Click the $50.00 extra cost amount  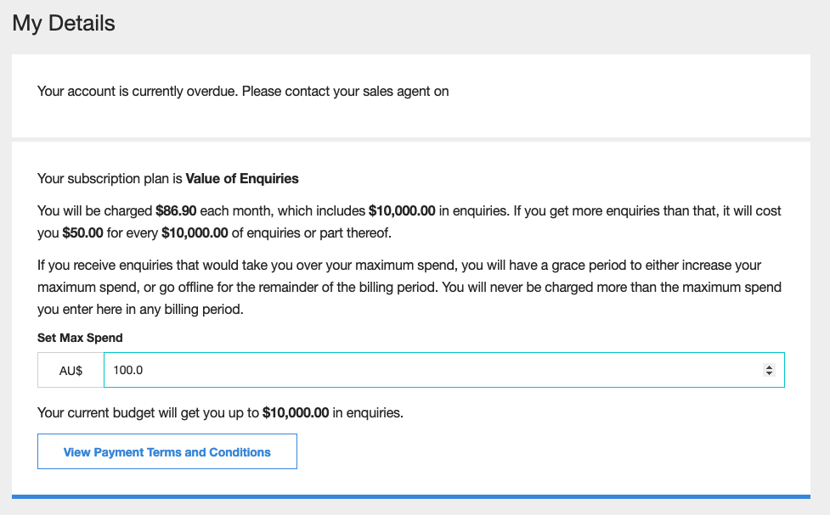pyautogui.click(x=82, y=233)
